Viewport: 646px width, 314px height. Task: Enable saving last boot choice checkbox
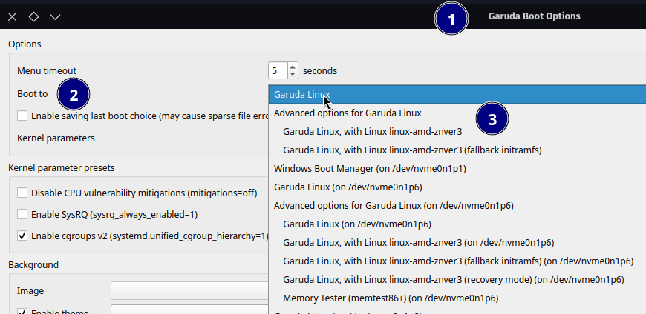(22, 116)
